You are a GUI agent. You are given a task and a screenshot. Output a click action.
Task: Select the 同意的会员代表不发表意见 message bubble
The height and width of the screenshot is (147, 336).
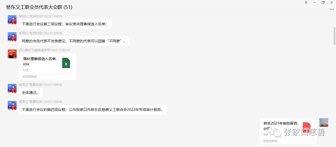coord(74,41)
